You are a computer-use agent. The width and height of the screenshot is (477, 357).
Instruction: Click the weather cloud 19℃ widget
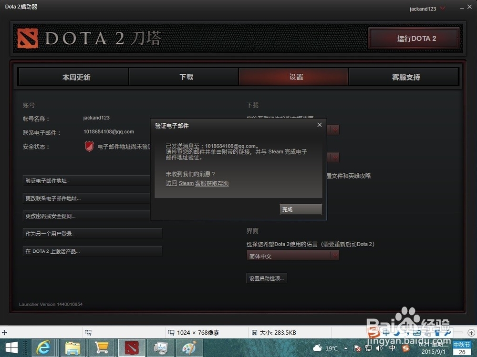325,348
